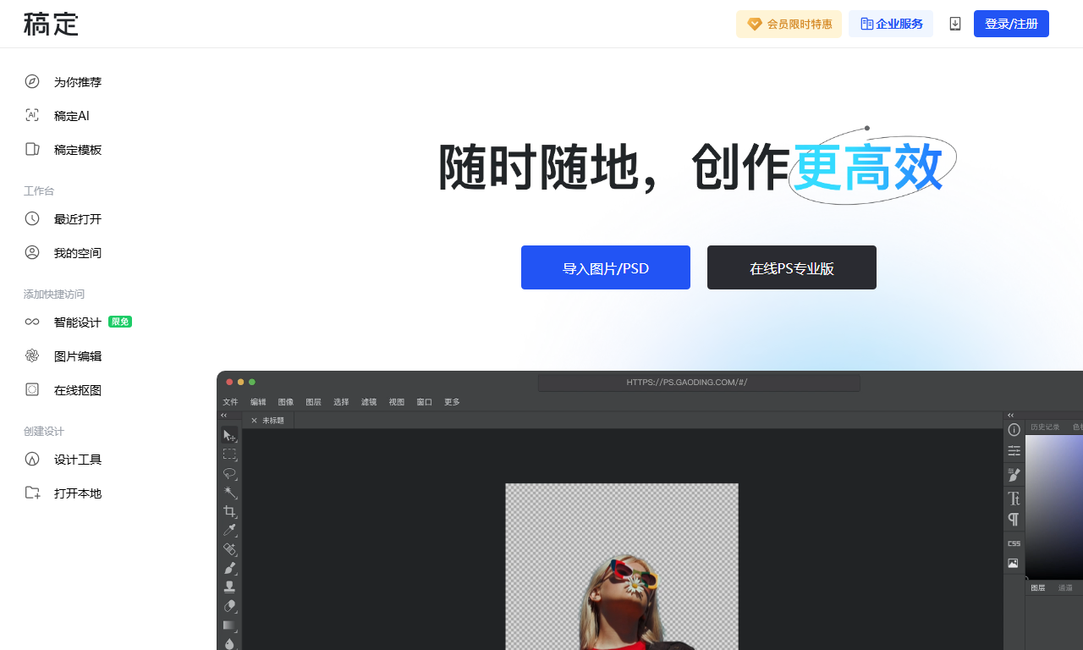The height and width of the screenshot is (650, 1083).
Task: Open the 视图 menu in preview
Action: coord(397,402)
